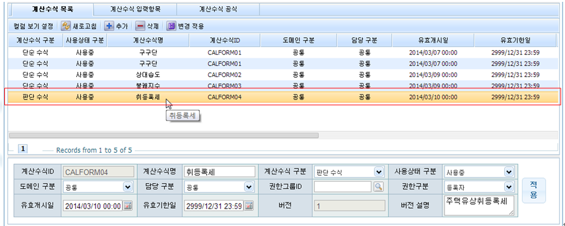
Task: Switch to the 계산수식 목록 tab
Action: coord(52,9)
